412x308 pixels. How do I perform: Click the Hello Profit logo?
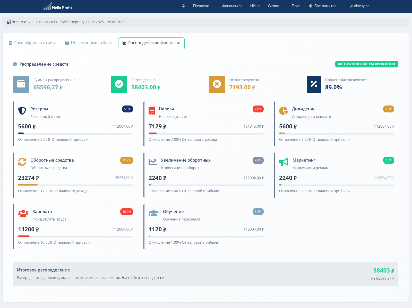coord(58,6)
